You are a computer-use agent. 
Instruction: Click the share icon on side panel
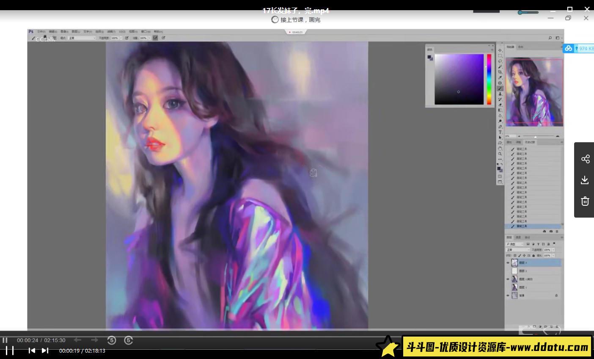[585, 159]
